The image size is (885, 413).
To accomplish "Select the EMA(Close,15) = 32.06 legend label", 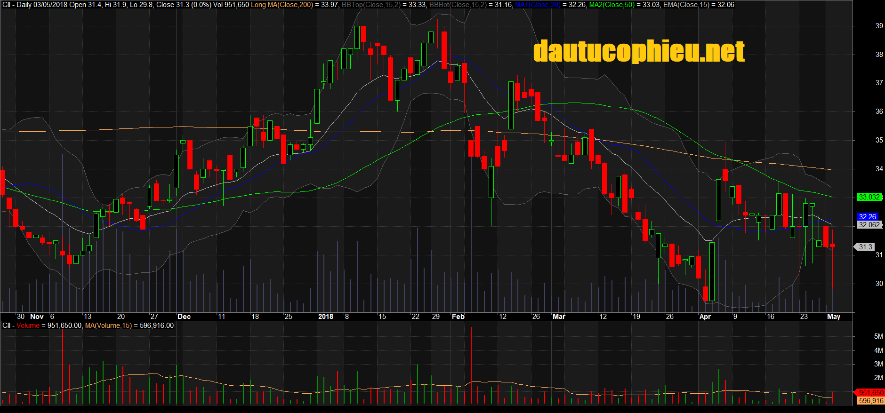I will (x=699, y=5).
